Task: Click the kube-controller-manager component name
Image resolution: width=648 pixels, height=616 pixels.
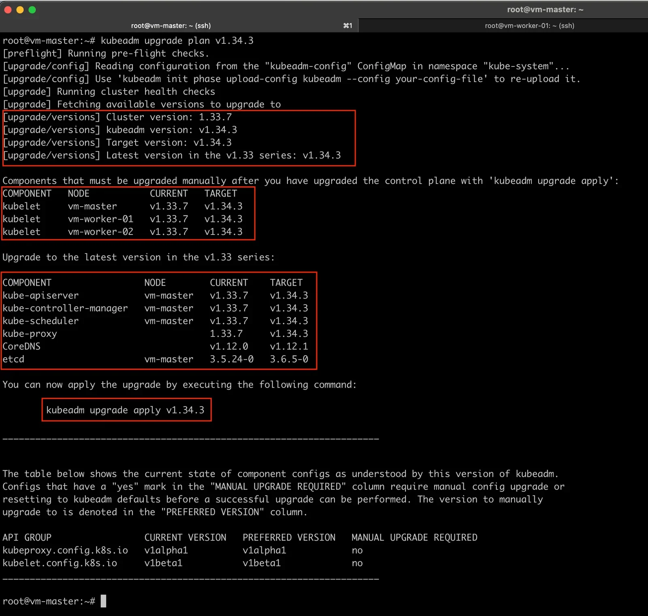Action: tap(65, 308)
